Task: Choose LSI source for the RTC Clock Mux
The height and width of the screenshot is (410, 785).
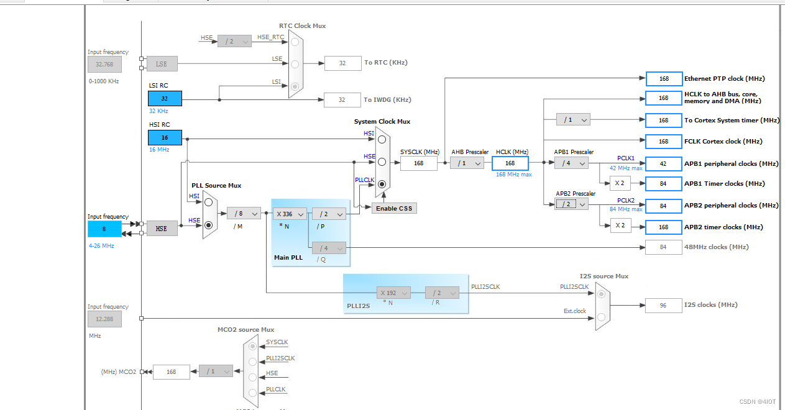Action: 294,88
